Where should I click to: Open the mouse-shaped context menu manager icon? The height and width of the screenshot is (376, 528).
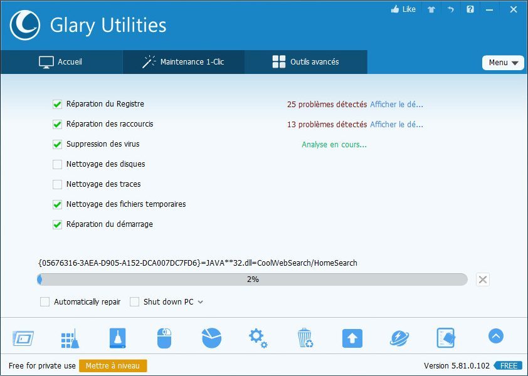pyautogui.click(x=164, y=338)
